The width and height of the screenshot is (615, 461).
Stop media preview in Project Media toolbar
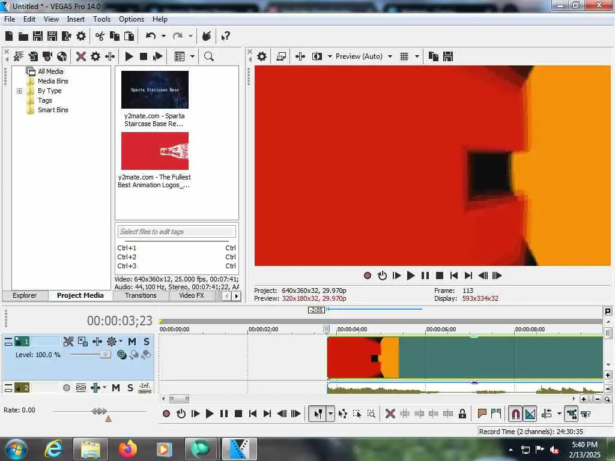(x=144, y=56)
